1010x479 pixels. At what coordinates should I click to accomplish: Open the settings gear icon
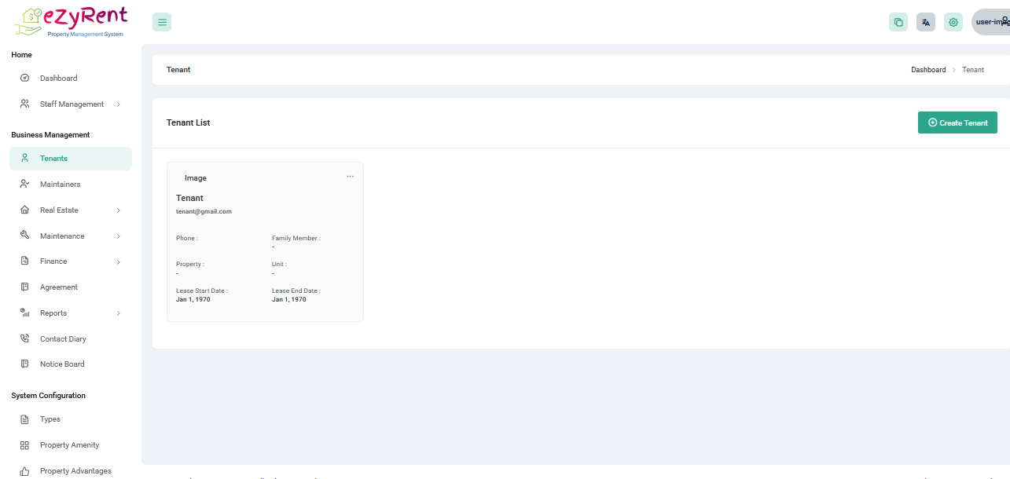click(x=953, y=22)
